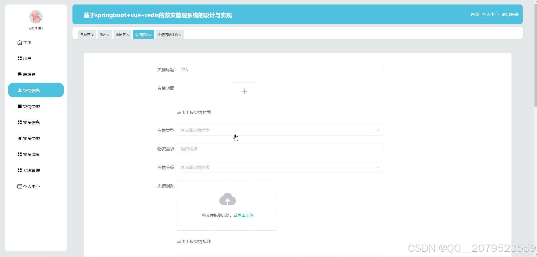Select the 灾情类型 sidebar icon

pyautogui.click(x=19, y=106)
